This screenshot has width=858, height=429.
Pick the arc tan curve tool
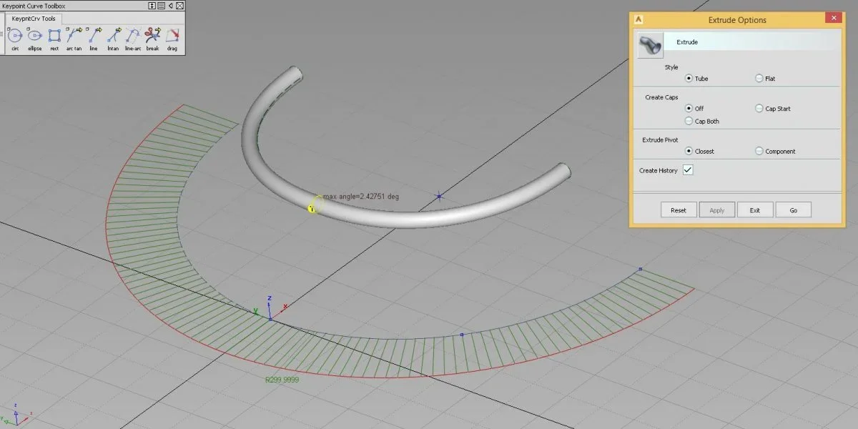pos(74,36)
